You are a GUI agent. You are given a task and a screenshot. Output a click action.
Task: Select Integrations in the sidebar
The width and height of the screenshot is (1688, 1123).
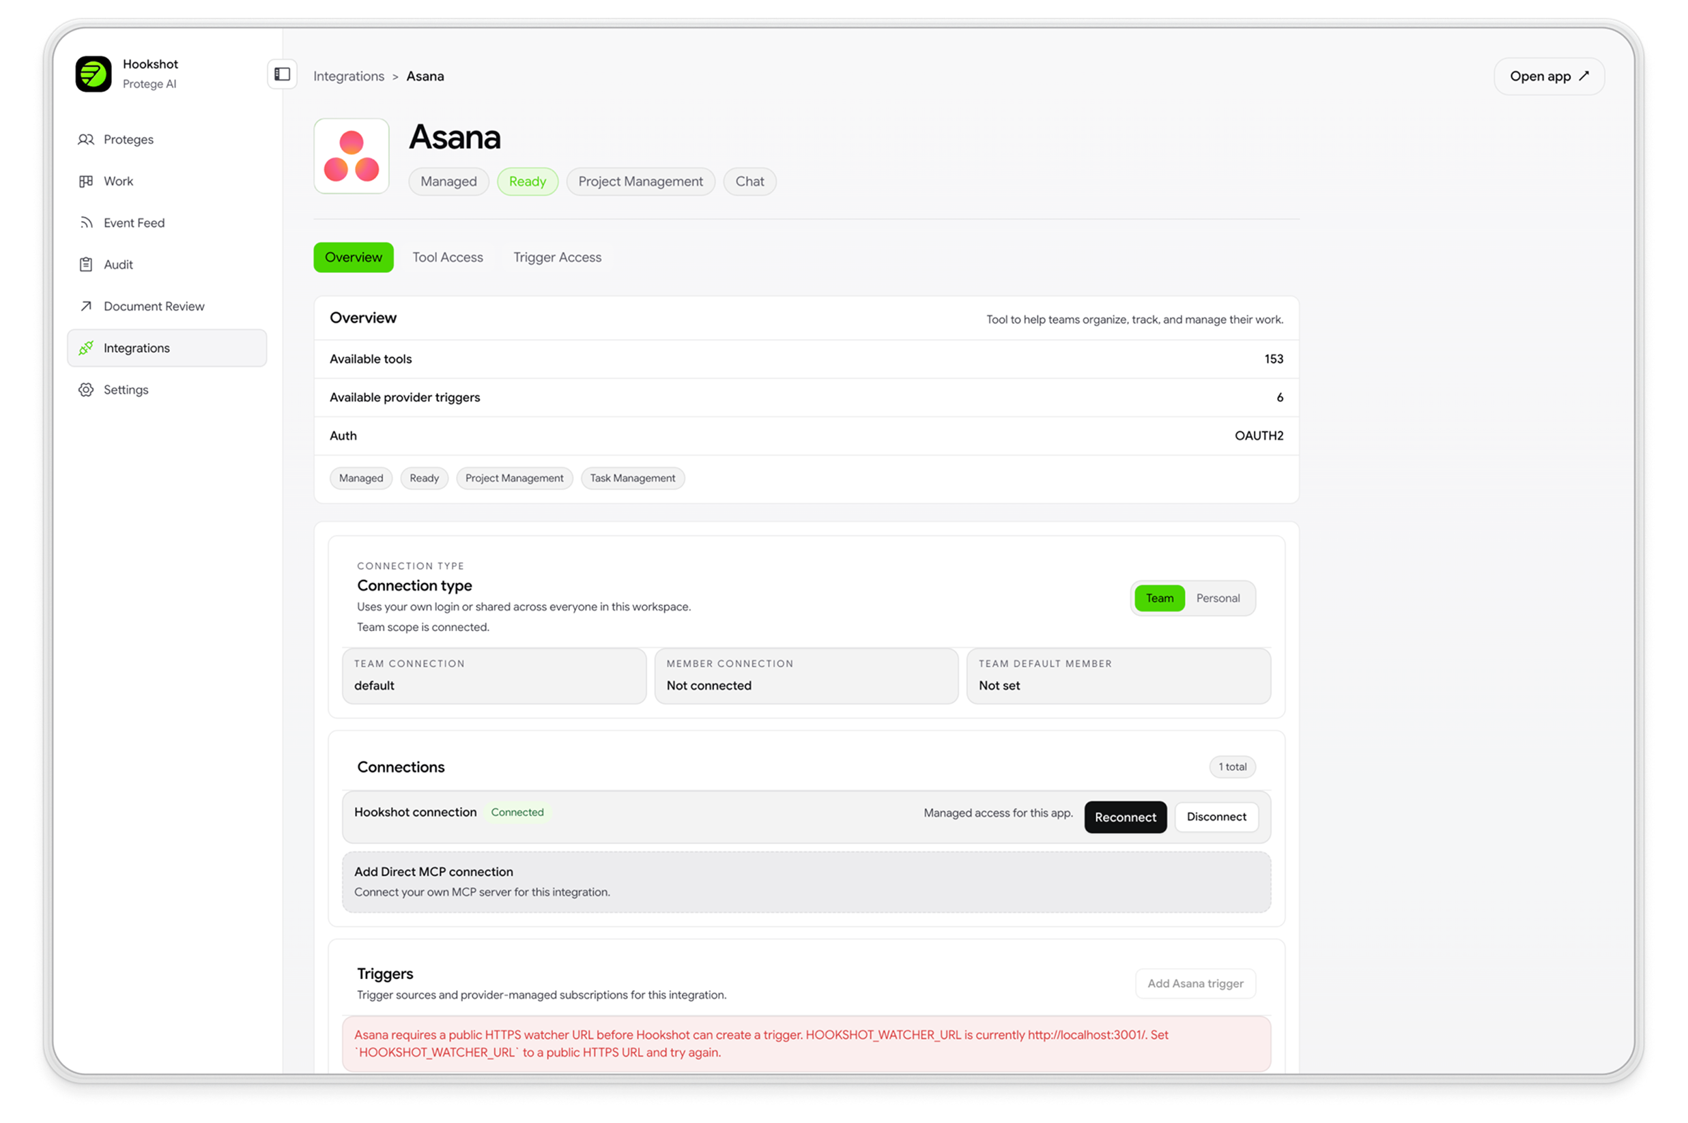click(x=167, y=348)
